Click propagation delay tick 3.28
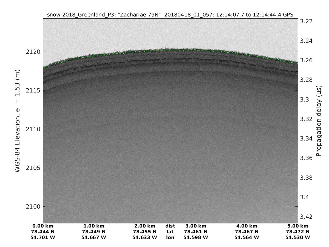The image size is (329, 247). coord(306,80)
